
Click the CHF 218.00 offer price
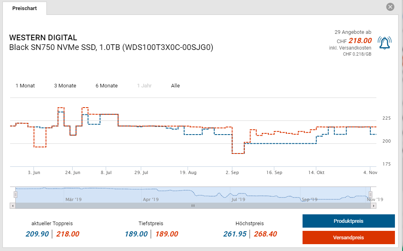pyautogui.click(x=360, y=41)
